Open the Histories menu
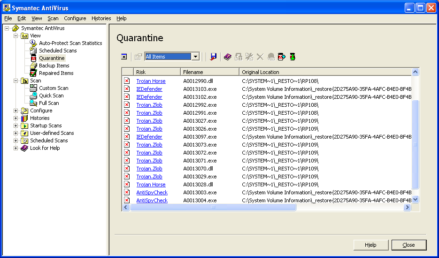This screenshot has height=258, width=439. pos(101,18)
